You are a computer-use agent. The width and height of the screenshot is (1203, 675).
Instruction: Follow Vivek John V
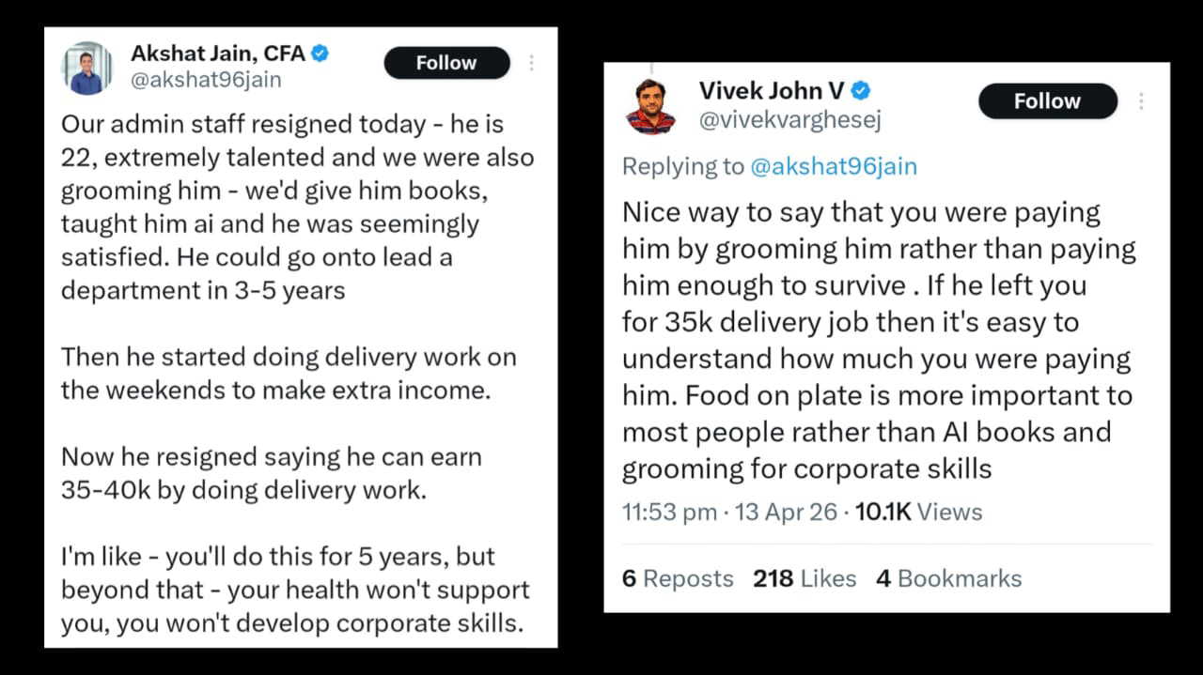(x=1047, y=101)
